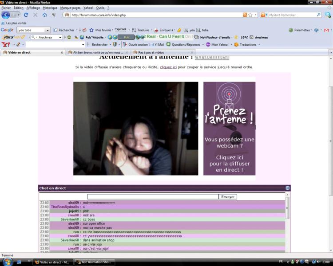The image size is (333, 266).
Task: Go to the home page icon
Action: pos(44,15)
